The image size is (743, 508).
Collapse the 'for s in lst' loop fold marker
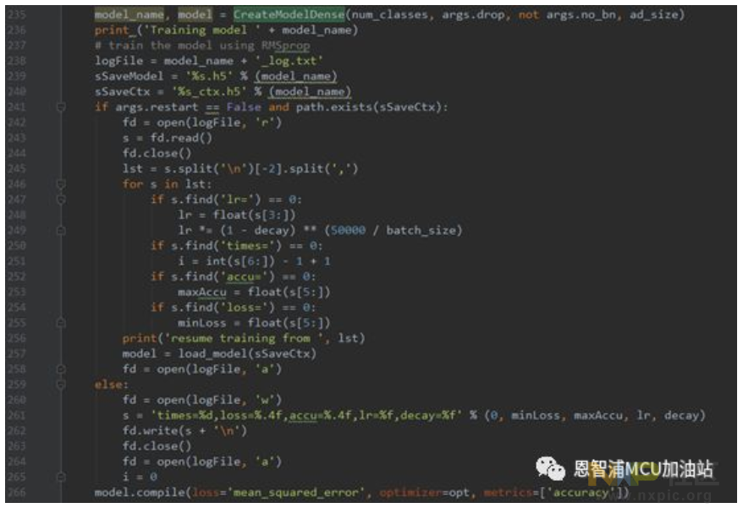61,183
